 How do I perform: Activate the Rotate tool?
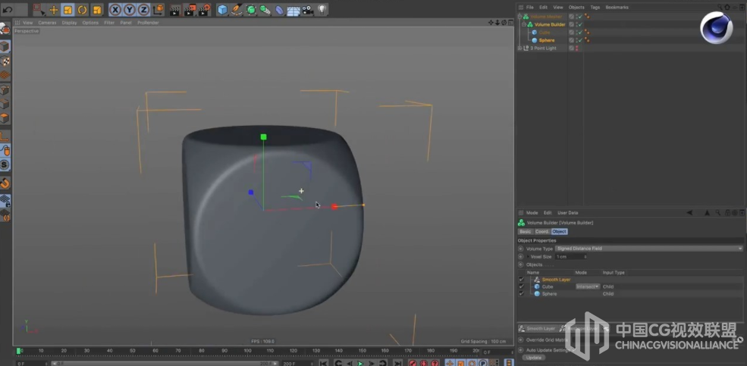click(x=83, y=10)
